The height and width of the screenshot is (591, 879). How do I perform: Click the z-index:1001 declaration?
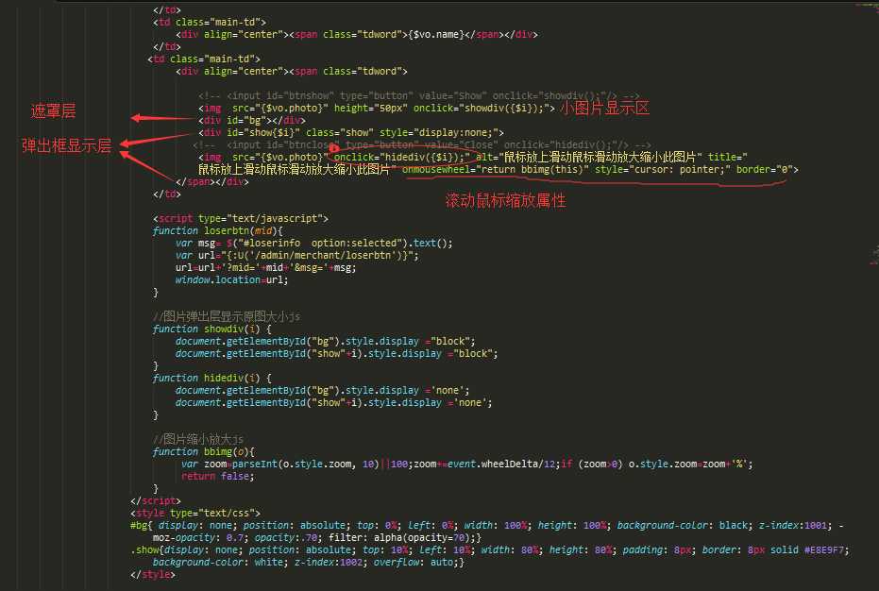tap(795, 526)
